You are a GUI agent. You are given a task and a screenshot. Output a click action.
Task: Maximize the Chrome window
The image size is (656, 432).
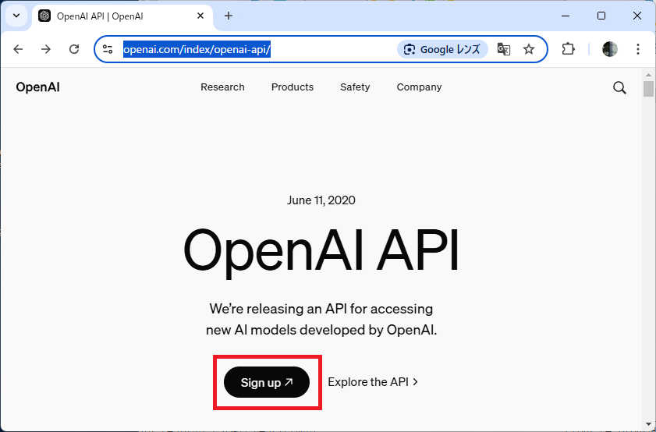point(601,16)
